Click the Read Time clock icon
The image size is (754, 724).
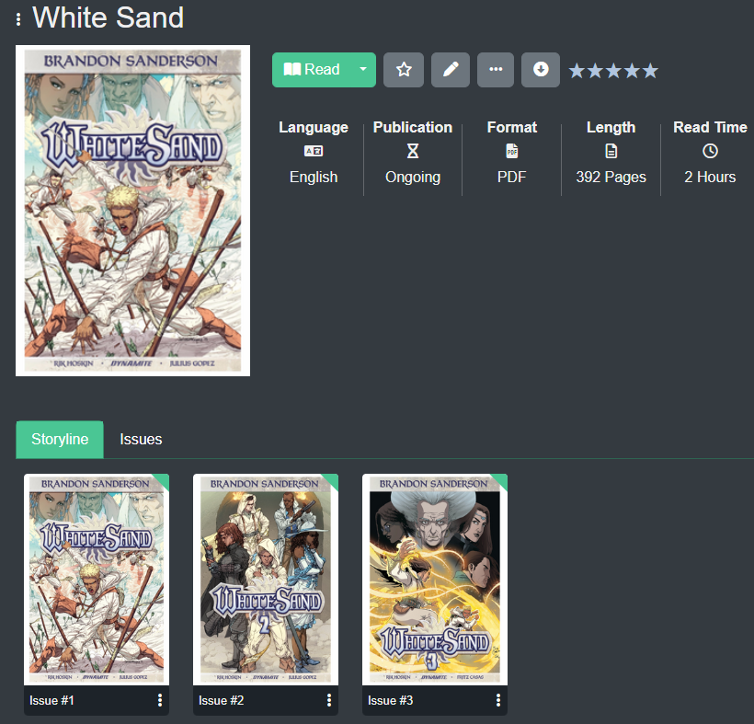point(710,151)
